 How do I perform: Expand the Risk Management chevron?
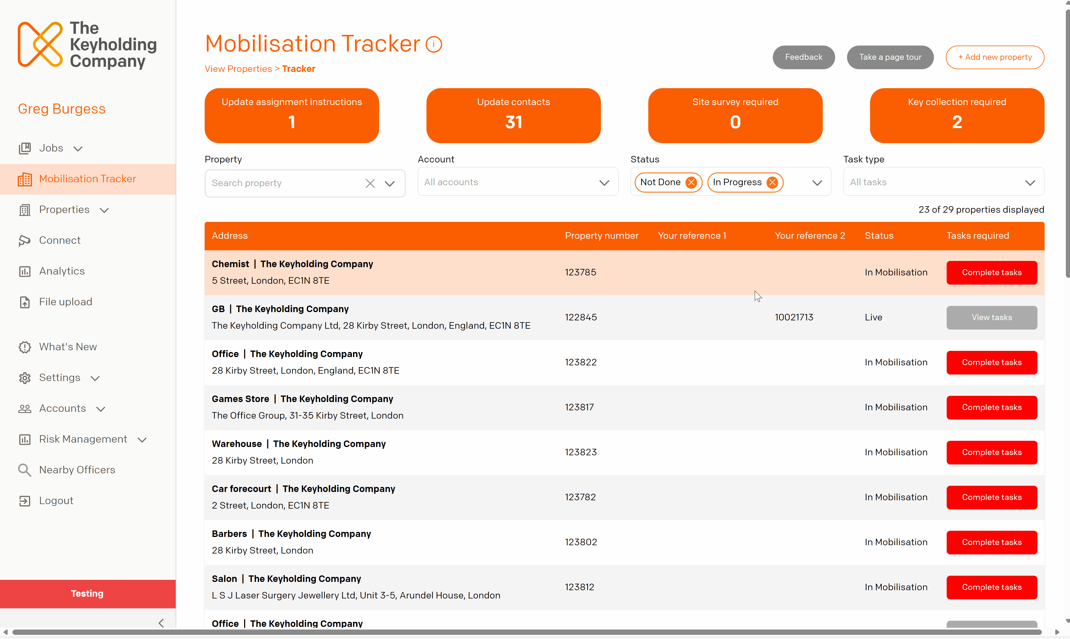(142, 440)
